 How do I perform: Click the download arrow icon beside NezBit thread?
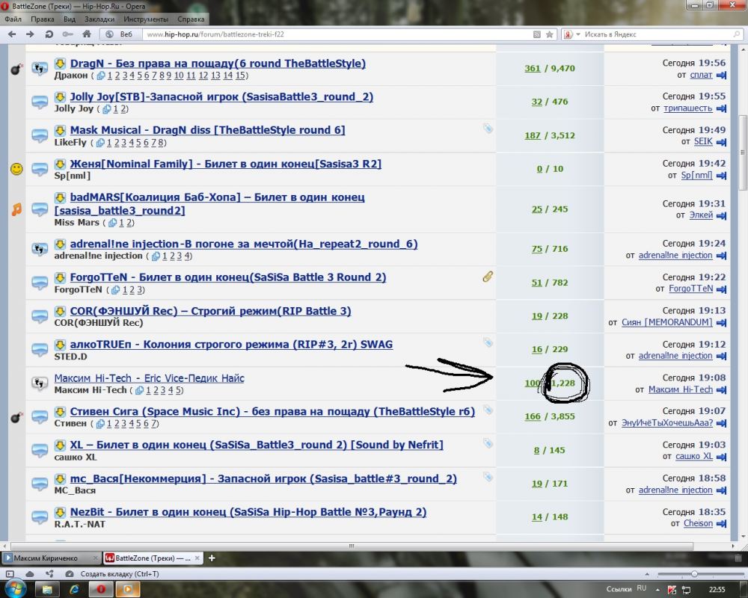click(x=61, y=512)
